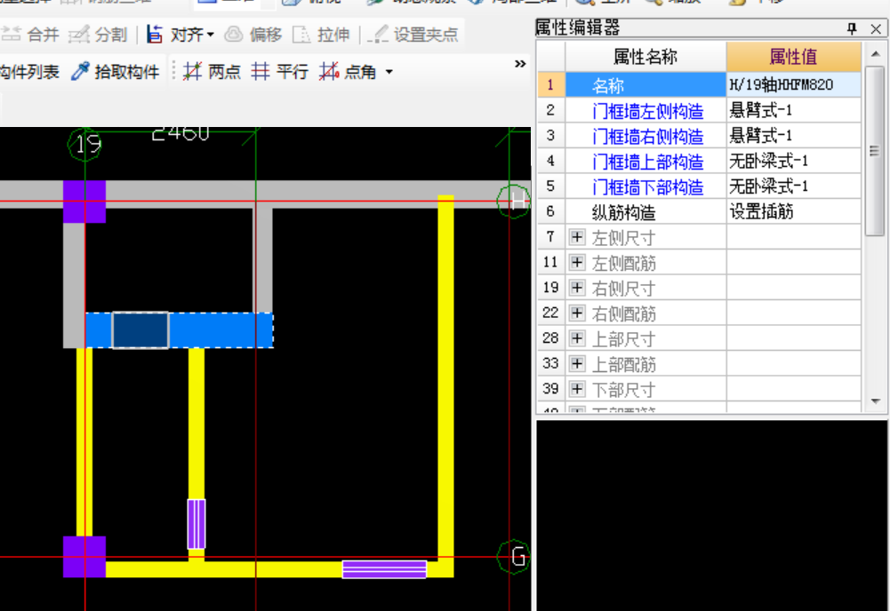The image size is (890, 611).
Task: Click scroll-down arrow in property editor
Action: point(875,401)
